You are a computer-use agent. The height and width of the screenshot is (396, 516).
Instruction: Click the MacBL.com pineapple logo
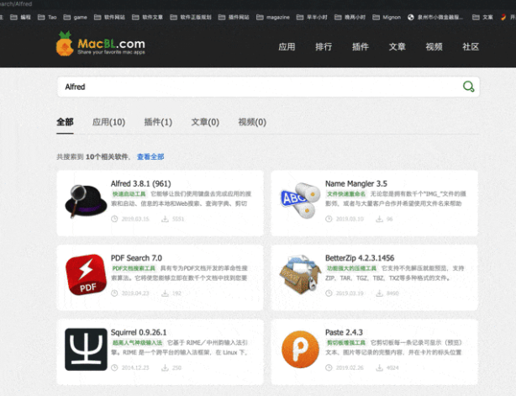point(100,44)
